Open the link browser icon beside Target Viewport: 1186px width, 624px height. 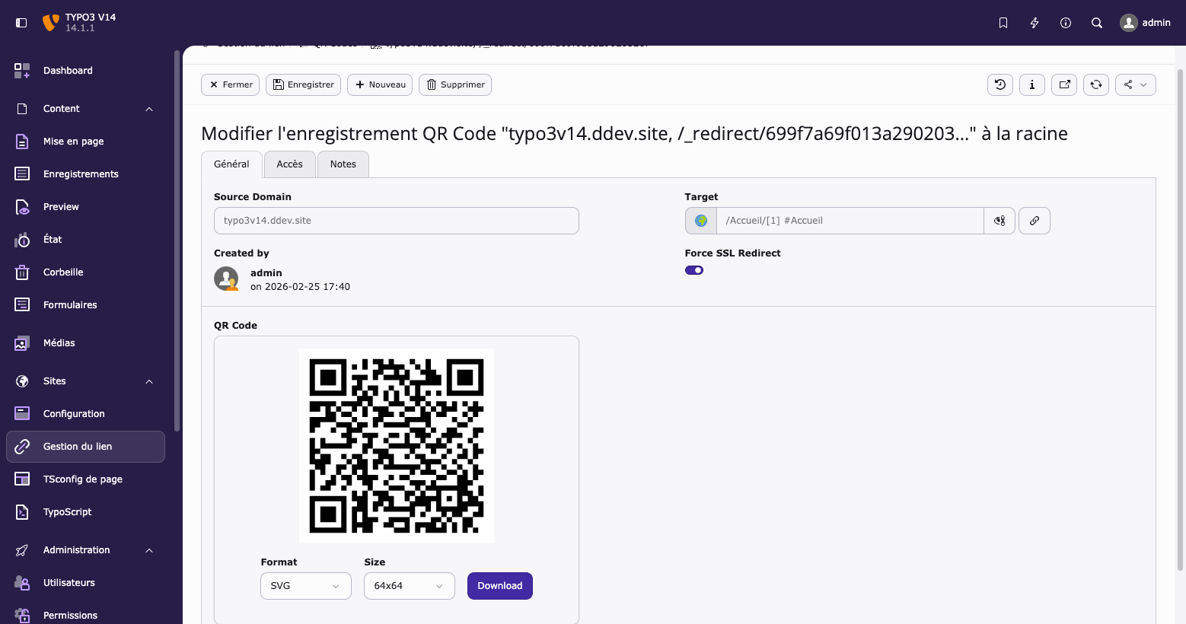[x=1034, y=220]
